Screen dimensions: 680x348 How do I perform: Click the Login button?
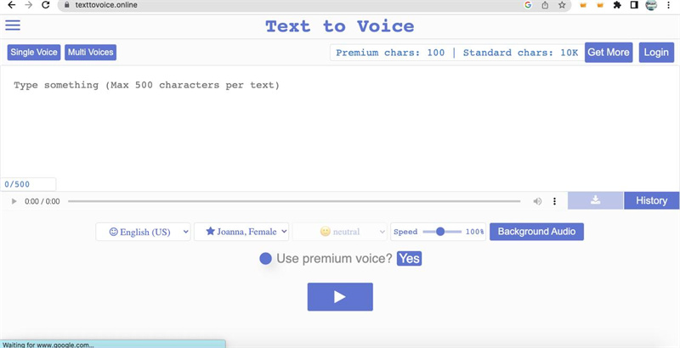click(x=656, y=53)
